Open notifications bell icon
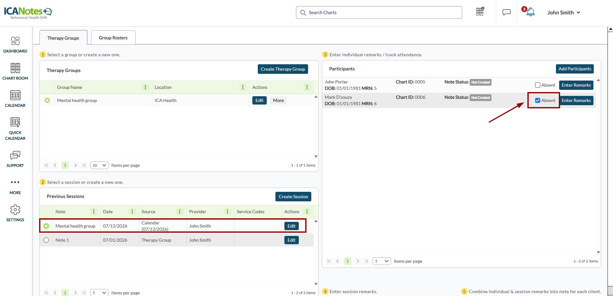This screenshot has width=613, height=296. pyautogui.click(x=530, y=12)
